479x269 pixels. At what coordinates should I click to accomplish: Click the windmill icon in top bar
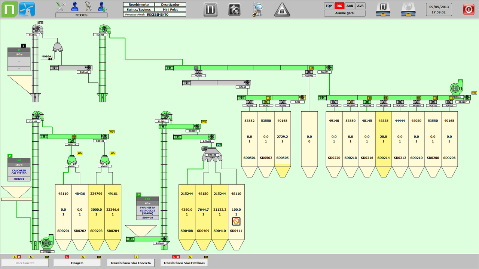point(27,9)
